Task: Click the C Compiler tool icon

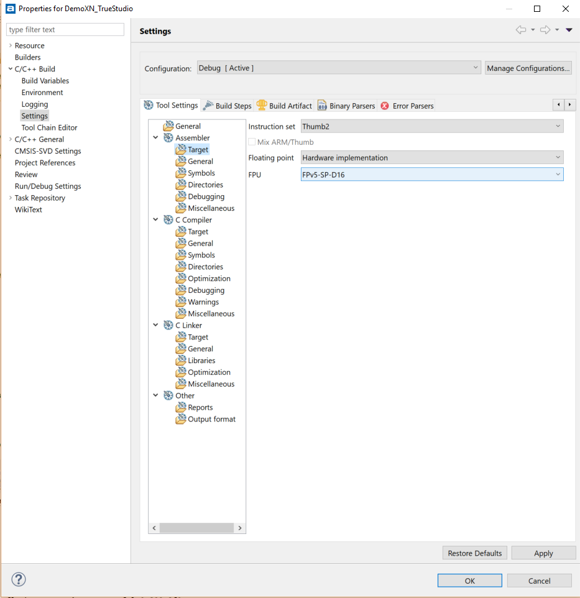Action: click(168, 219)
